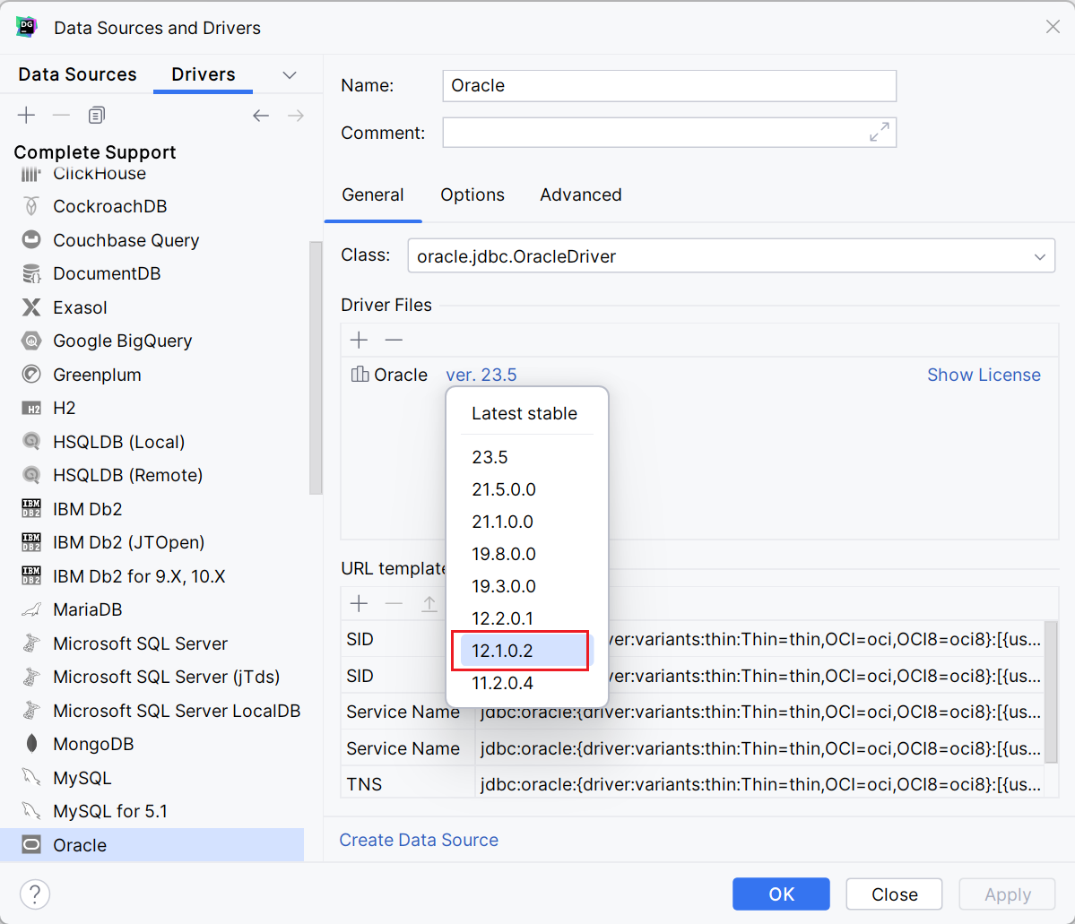The image size is (1075, 924).
Task: Open the Options tab
Action: point(472,194)
